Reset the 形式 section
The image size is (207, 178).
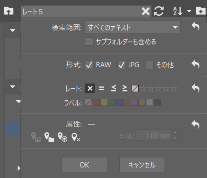[196, 64]
